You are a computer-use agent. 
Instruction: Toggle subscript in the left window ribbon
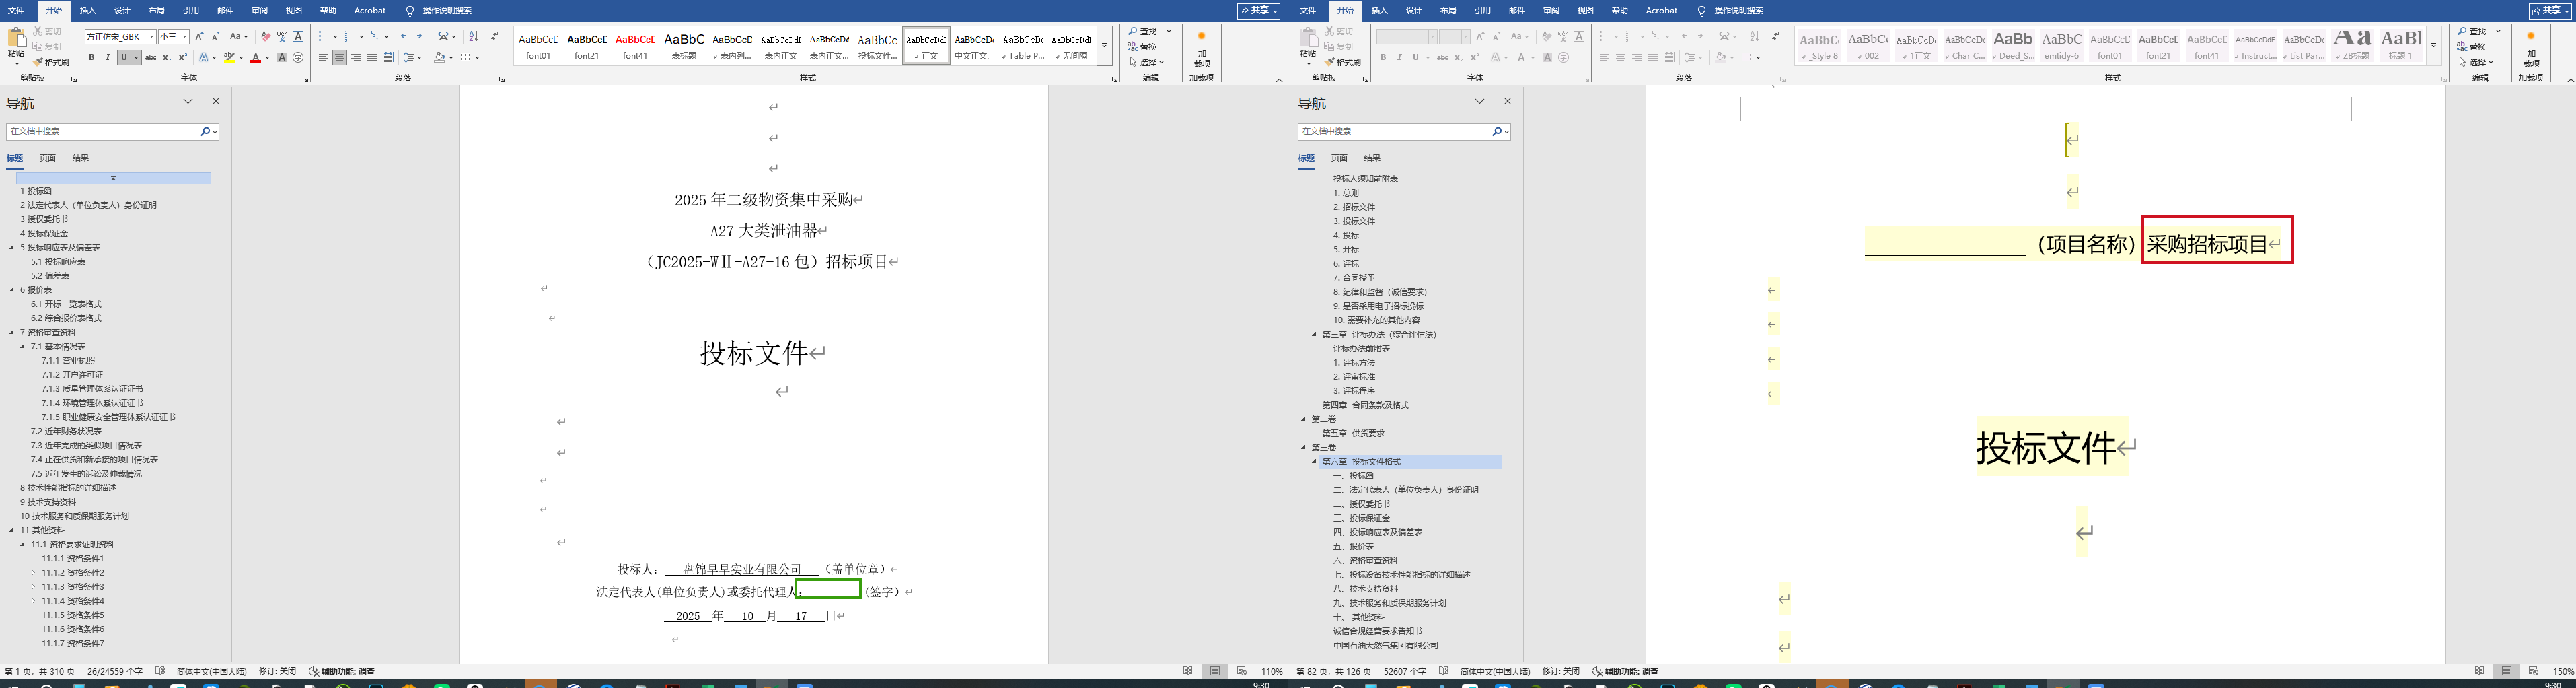pyautogui.click(x=167, y=58)
